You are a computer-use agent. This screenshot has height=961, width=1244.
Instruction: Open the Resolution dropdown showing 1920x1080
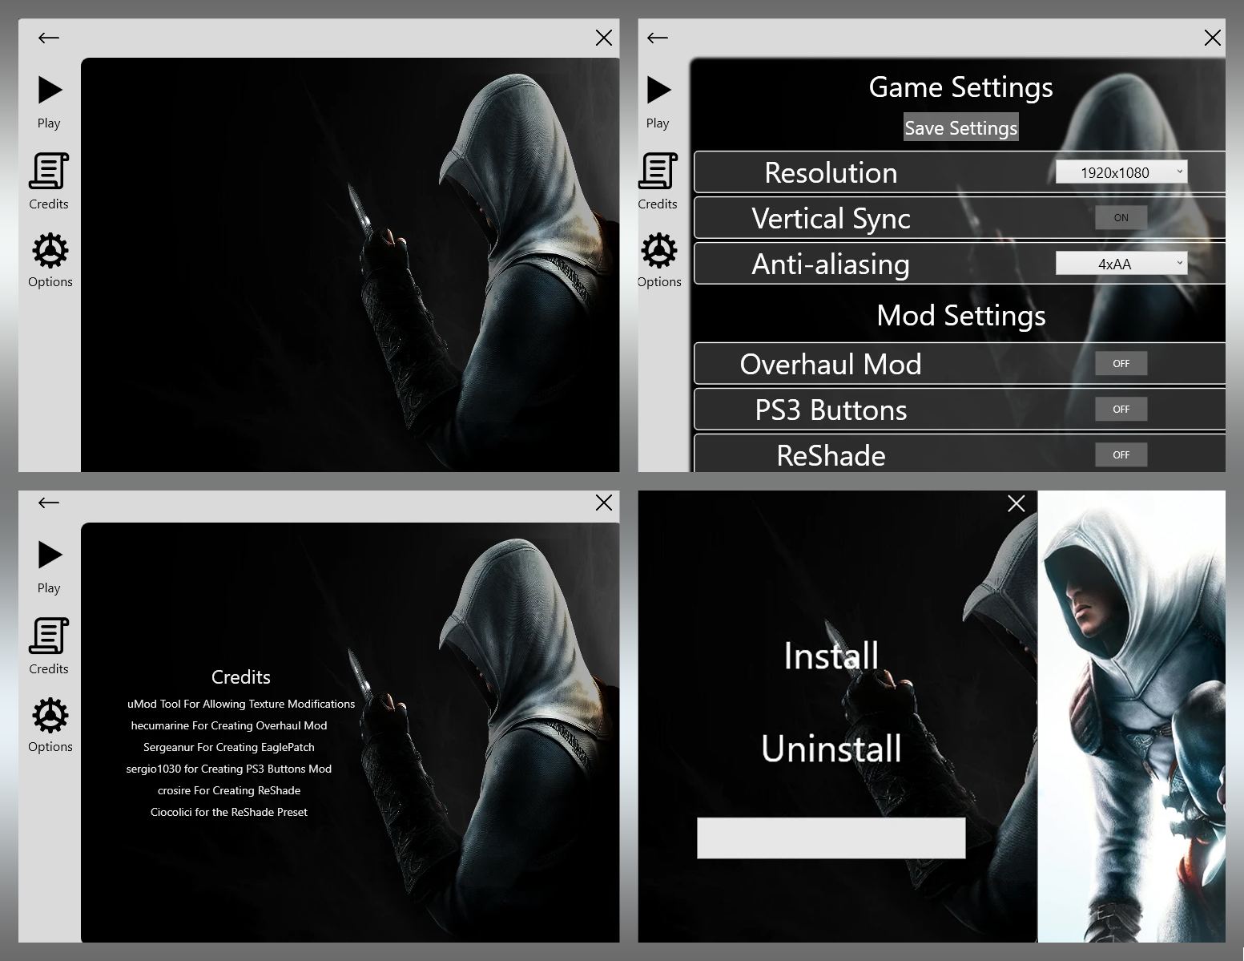1121,172
